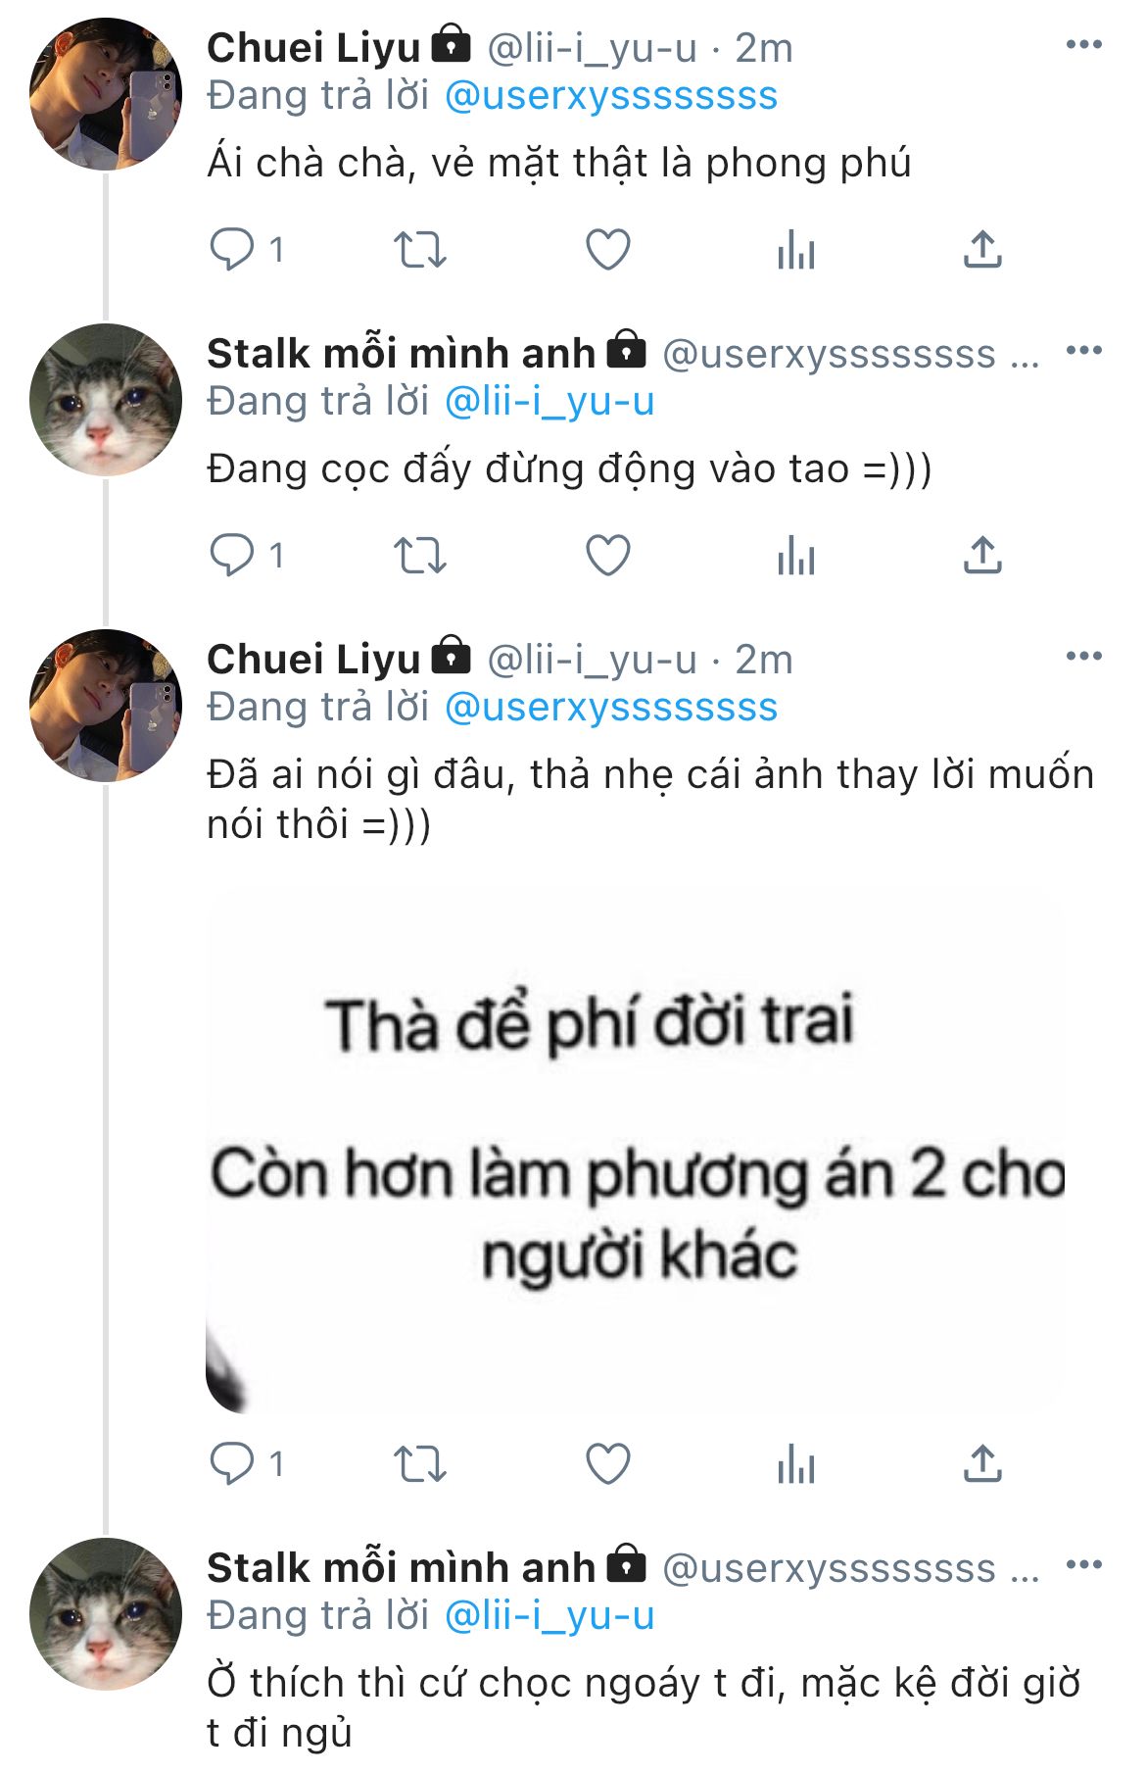Open more options for the "Ái chà chà" tweet

tap(1083, 45)
